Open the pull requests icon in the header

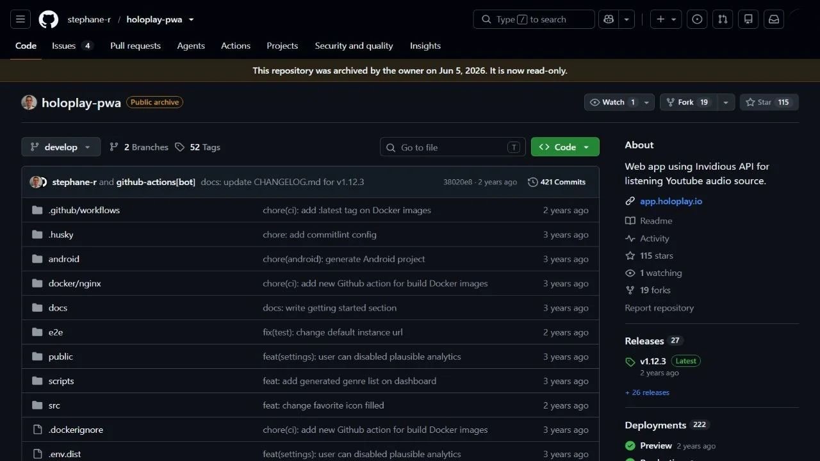click(723, 19)
